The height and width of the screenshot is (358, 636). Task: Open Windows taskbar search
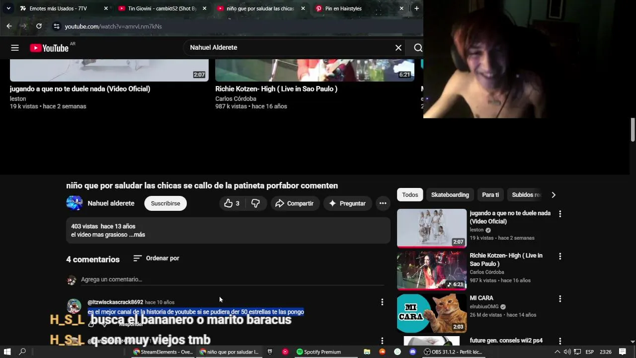point(22,352)
